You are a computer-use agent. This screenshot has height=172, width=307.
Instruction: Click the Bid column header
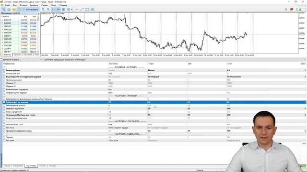pos(25,17)
